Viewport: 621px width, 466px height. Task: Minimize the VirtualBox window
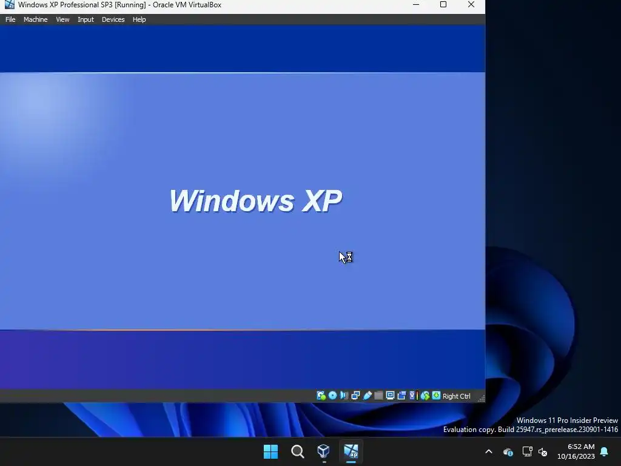416,5
